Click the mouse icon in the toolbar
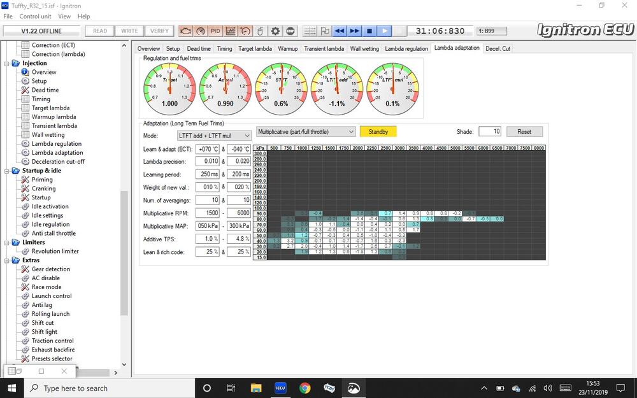This screenshot has height=398, width=637. 260,31
